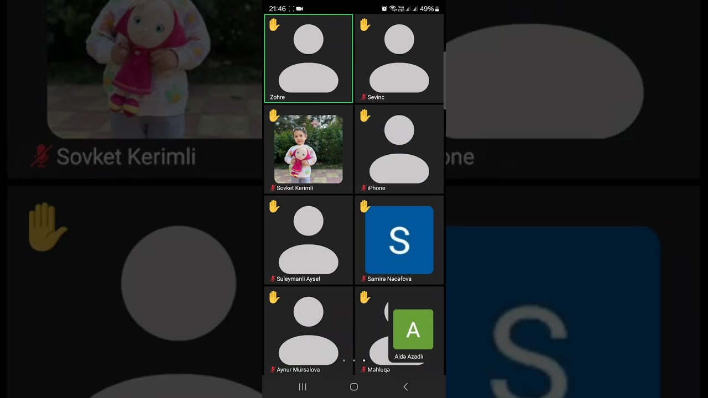Tap the raised hand on Sovket Kerimli's tile

[274, 116]
